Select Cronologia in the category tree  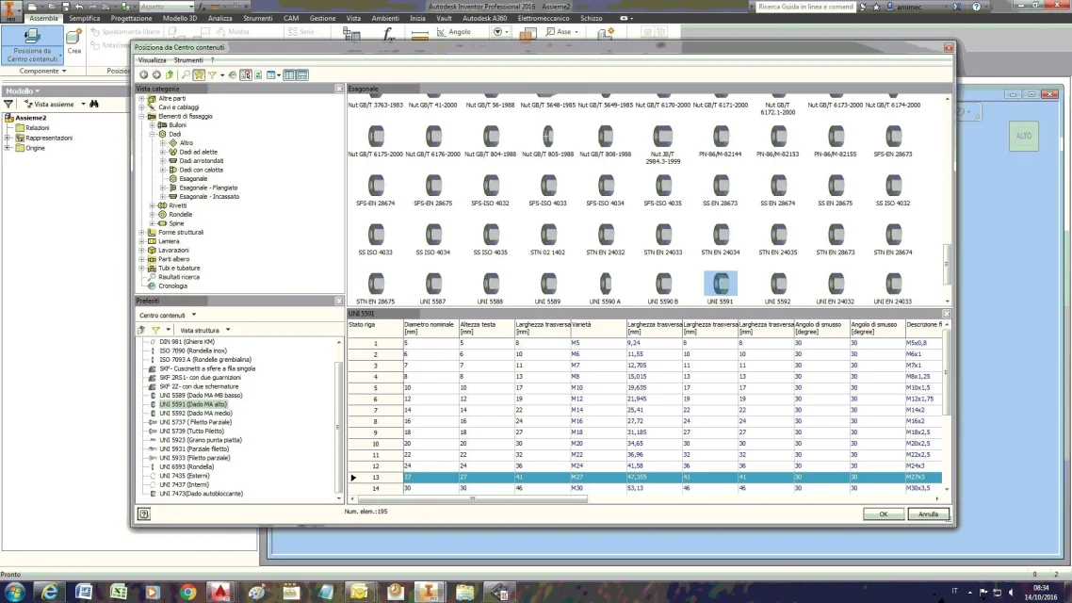(x=172, y=285)
